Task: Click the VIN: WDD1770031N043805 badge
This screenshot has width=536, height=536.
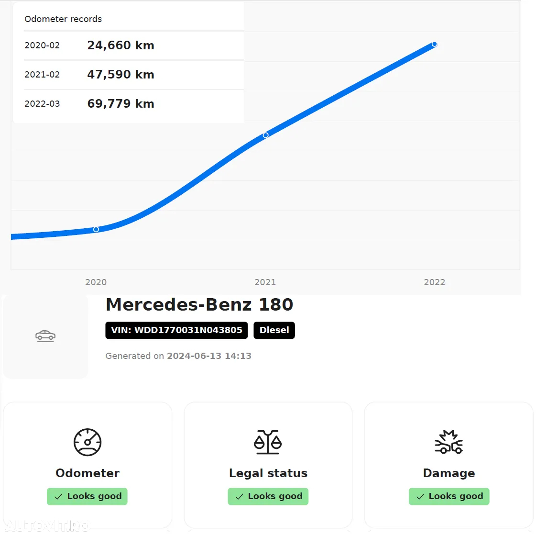Action: 176,330
